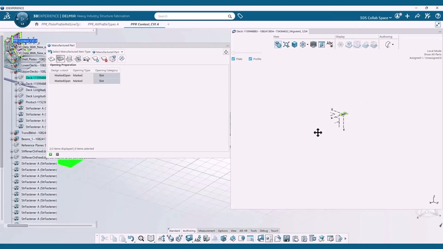Click the blue cube view icon
This screenshot has width=443, height=249.
[x=294, y=45]
